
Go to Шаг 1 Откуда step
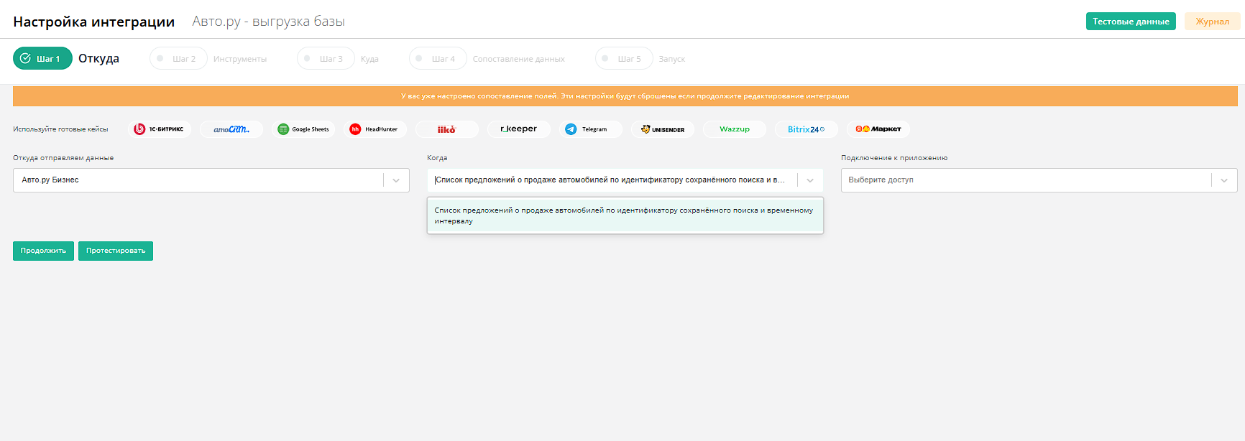tap(66, 58)
